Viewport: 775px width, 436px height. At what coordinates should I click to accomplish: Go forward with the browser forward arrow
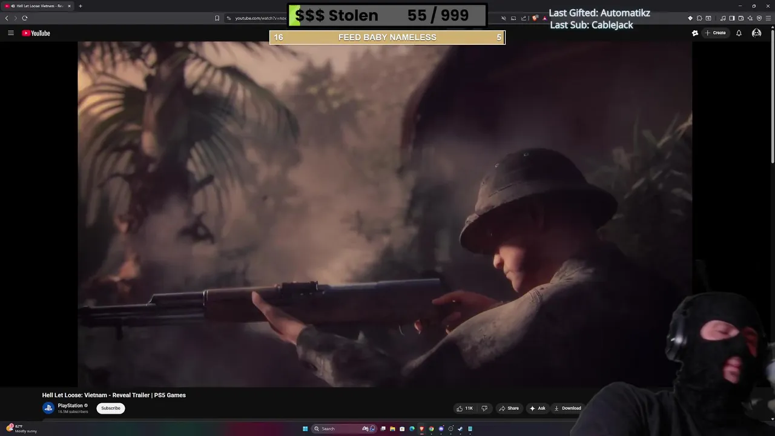pyautogui.click(x=16, y=18)
